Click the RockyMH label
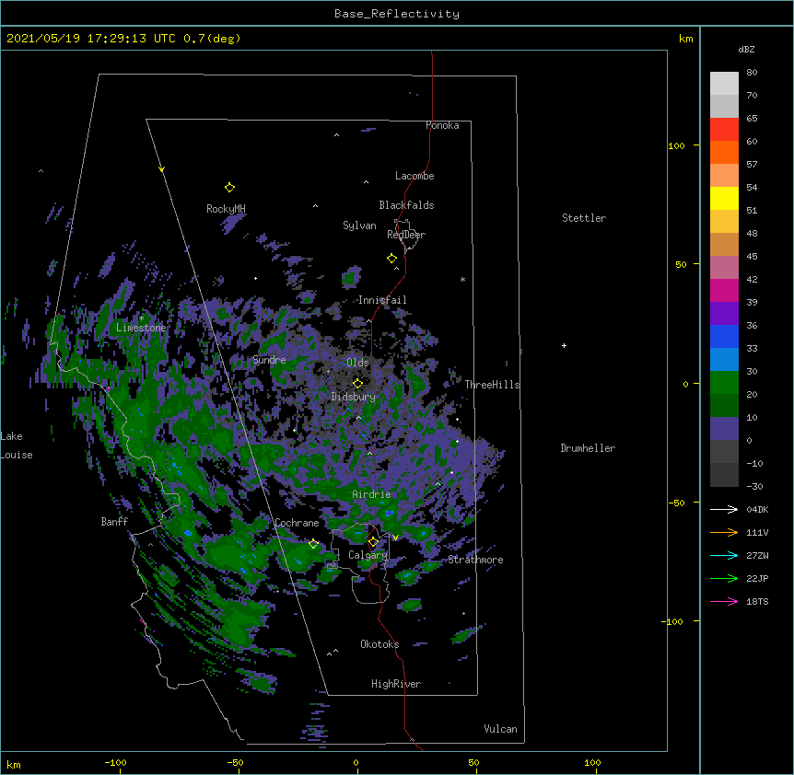This screenshot has width=794, height=775. [x=226, y=209]
